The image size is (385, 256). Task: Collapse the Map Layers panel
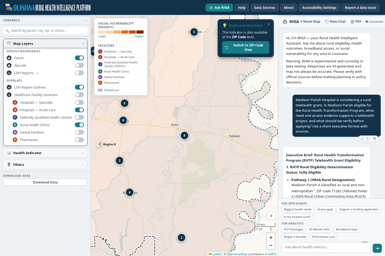click(x=45, y=43)
